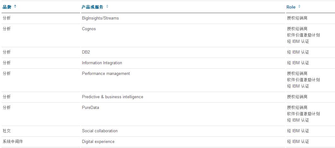335x148 pixels.
Task: Select the Digital experience product
Action: click(x=98, y=142)
